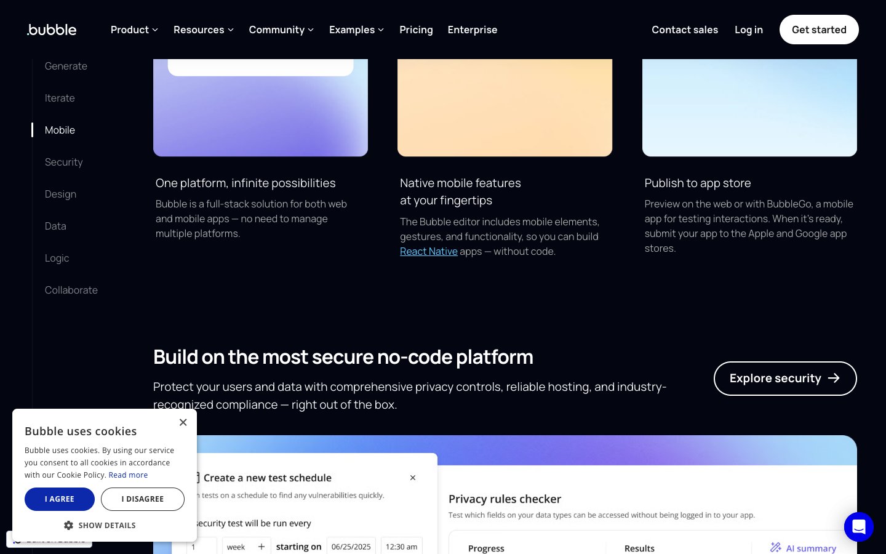Open the Community dropdown menu
Viewport: 886px width, 554px height.
point(281,30)
